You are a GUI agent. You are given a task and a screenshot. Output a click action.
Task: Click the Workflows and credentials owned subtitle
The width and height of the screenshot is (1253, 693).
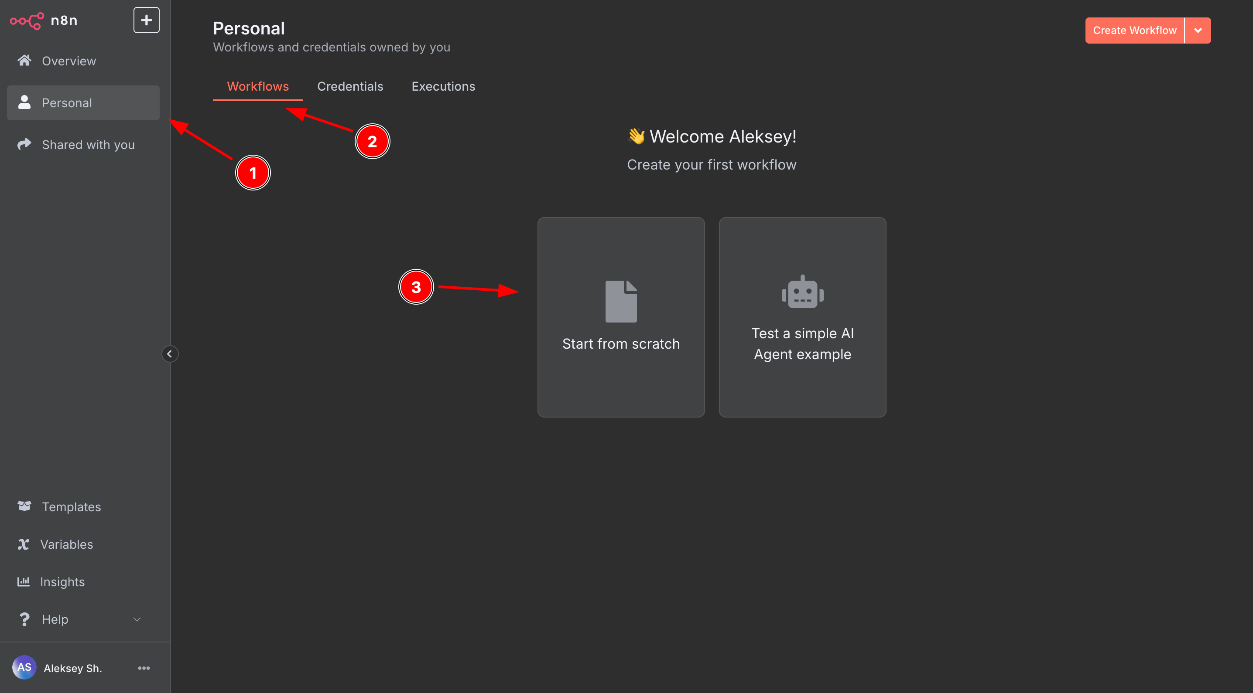tap(331, 47)
